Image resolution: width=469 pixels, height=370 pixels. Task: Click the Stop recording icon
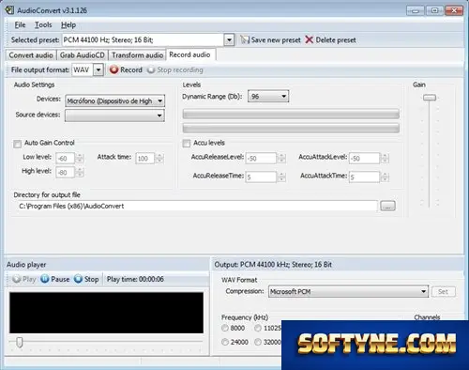pyautogui.click(x=151, y=69)
